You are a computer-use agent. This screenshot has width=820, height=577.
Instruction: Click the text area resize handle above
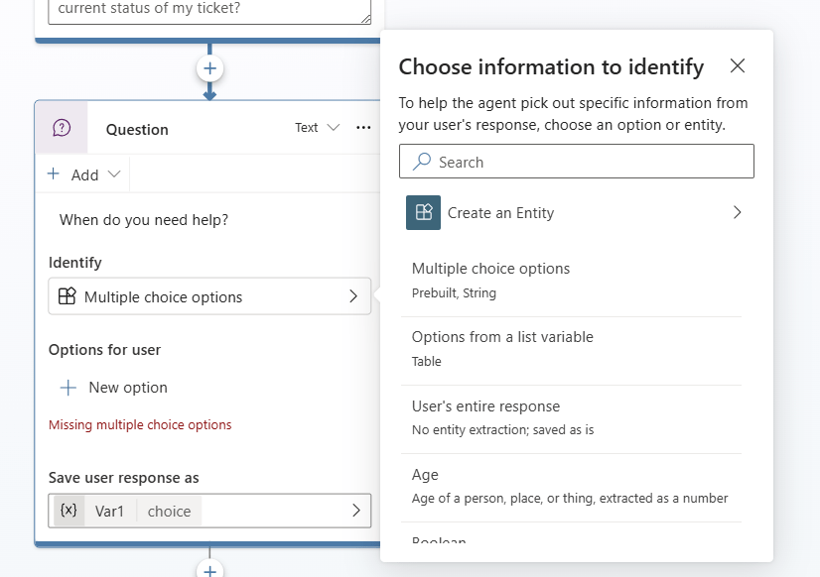click(x=365, y=18)
